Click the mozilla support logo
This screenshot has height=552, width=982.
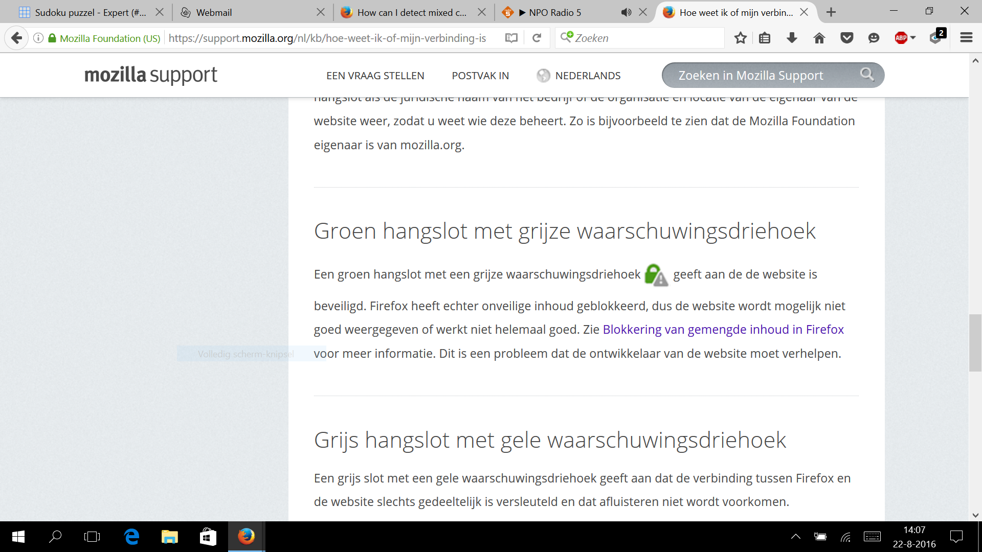pyautogui.click(x=151, y=75)
